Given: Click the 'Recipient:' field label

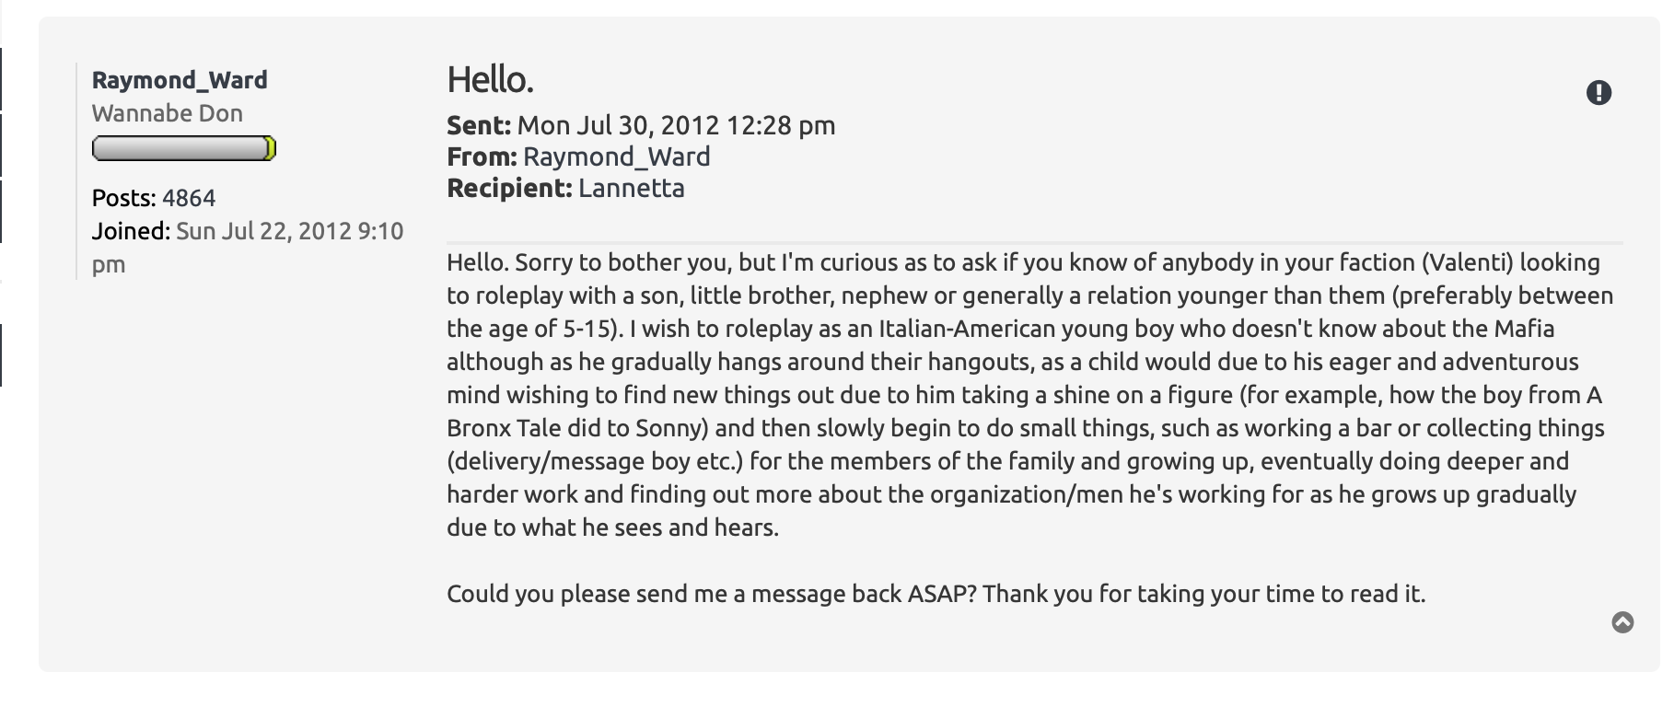Looking at the screenshot, I should (509, 188).
